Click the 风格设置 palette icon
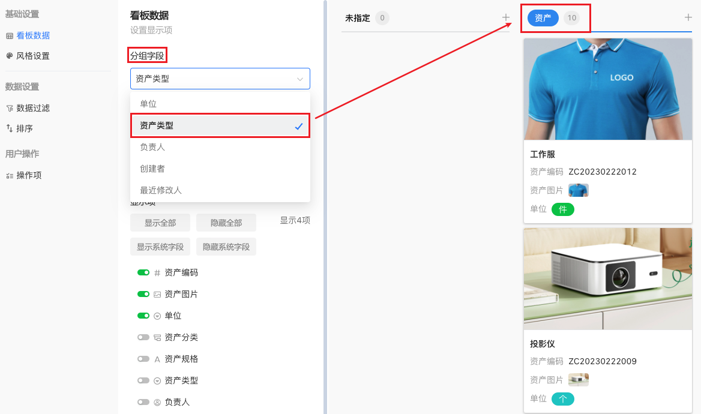 9,56
